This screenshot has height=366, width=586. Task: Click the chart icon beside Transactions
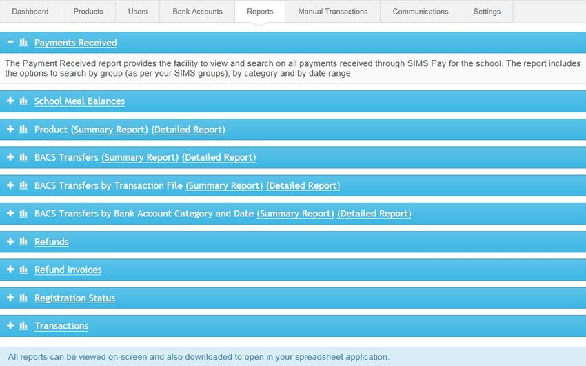(23, 325)
